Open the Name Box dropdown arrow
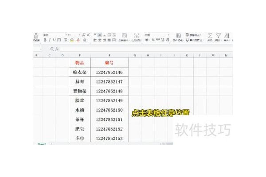Viewport: 266px width, 177px height. pyautogui.click(x=41, y=49)
